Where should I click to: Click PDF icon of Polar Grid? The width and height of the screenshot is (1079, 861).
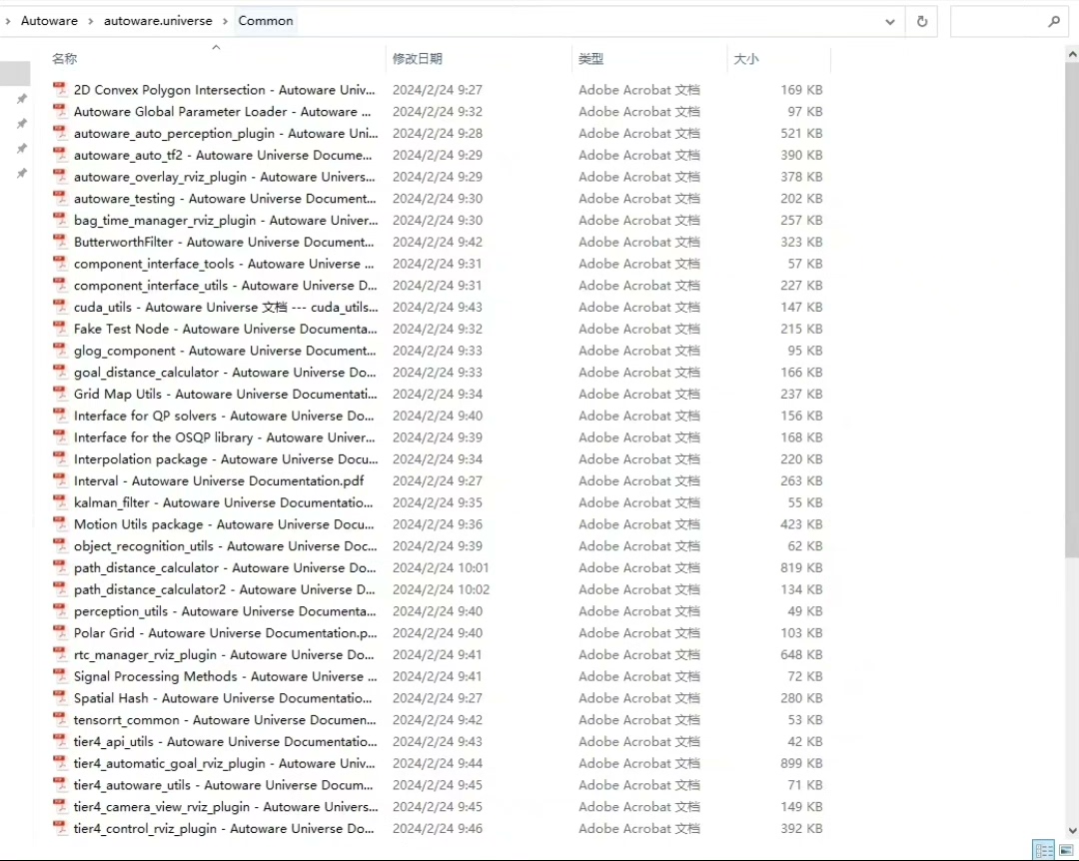pyautogui.click(x=61, y=633)
